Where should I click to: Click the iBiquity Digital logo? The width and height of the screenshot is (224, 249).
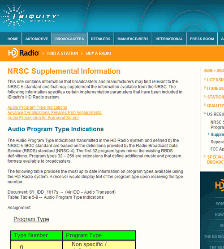click(x=30, y=16)
